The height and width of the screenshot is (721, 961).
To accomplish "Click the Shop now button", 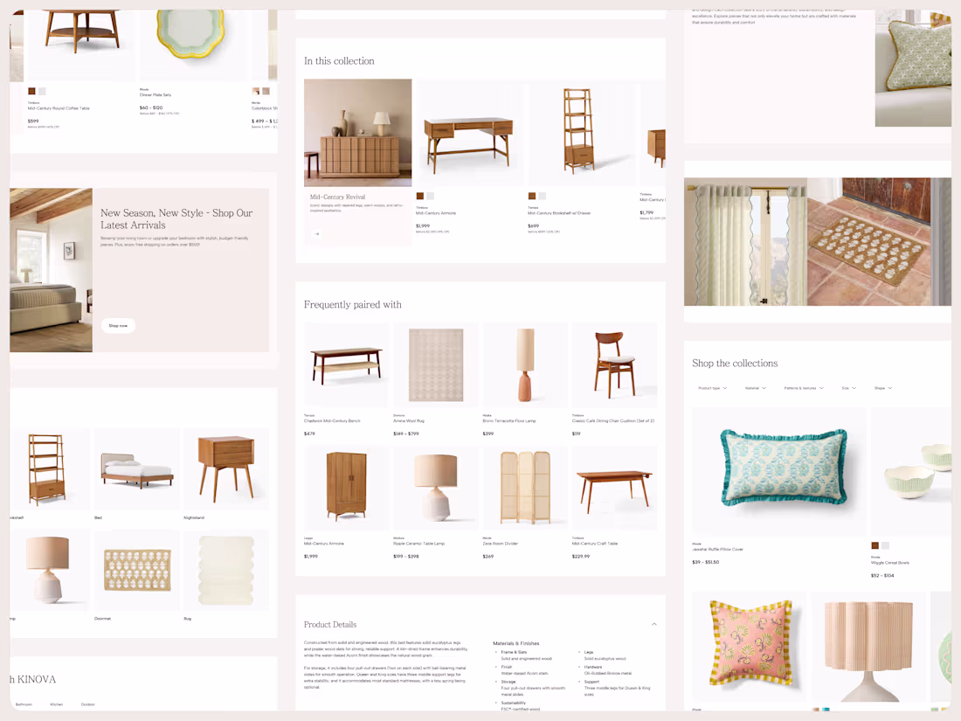I will click(x=118, y=325).
